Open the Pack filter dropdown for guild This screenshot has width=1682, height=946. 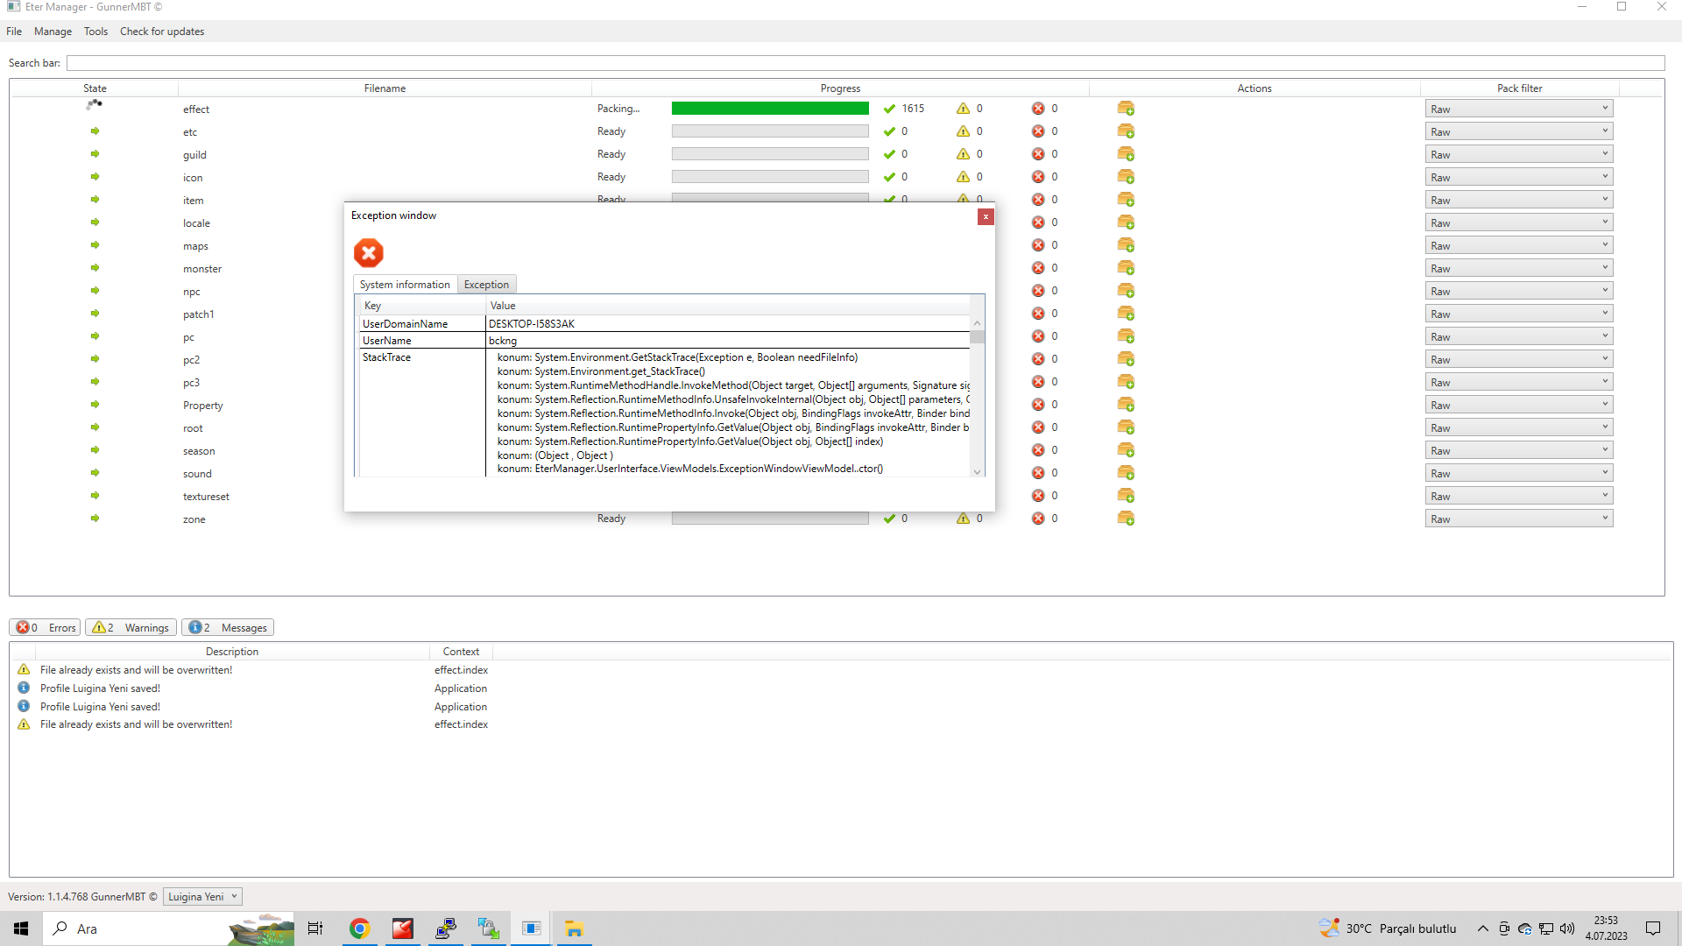coord(1519,154)
